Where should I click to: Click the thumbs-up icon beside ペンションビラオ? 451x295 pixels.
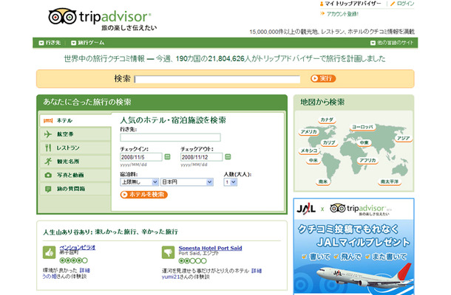pyautogui.click(x=50, y=252)
